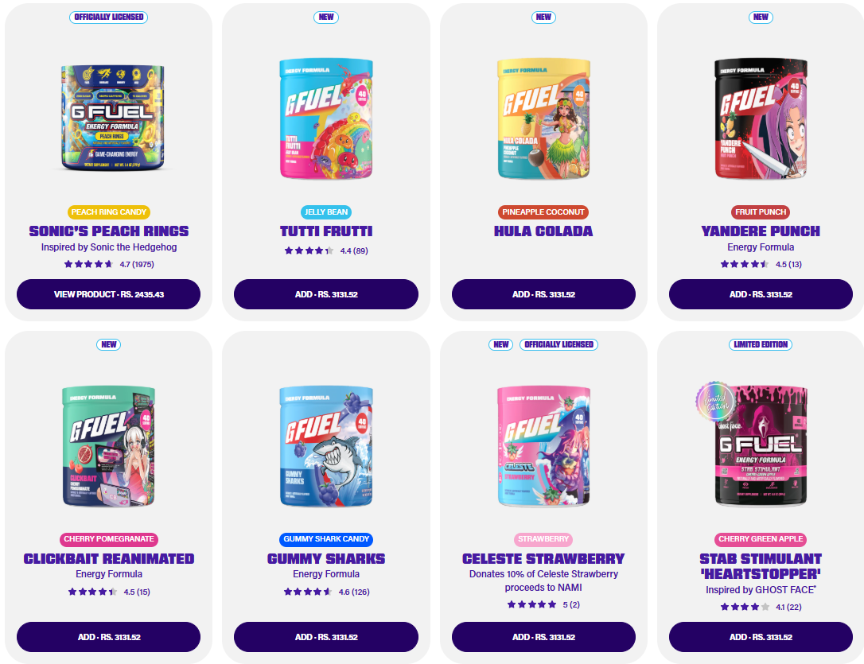864x664 pixels.
Task: Select the Yandere Punch tub image
Action: 761,118
